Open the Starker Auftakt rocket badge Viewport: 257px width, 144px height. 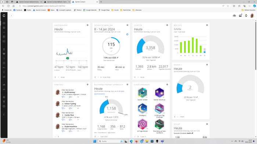click(x=142, y=92)
